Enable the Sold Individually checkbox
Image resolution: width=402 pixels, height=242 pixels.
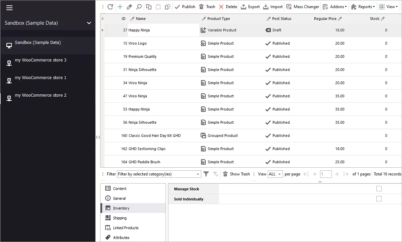pyautogui.click(x=379, y=199)
